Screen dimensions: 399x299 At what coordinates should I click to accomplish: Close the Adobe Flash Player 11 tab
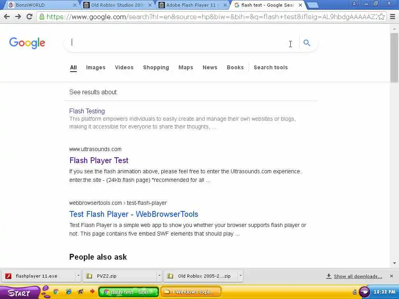[x=225, y=5]
